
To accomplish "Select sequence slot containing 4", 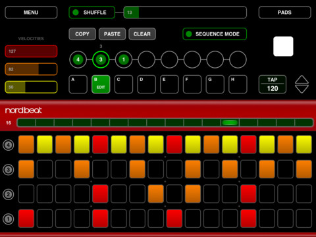I will pos(78,59).
